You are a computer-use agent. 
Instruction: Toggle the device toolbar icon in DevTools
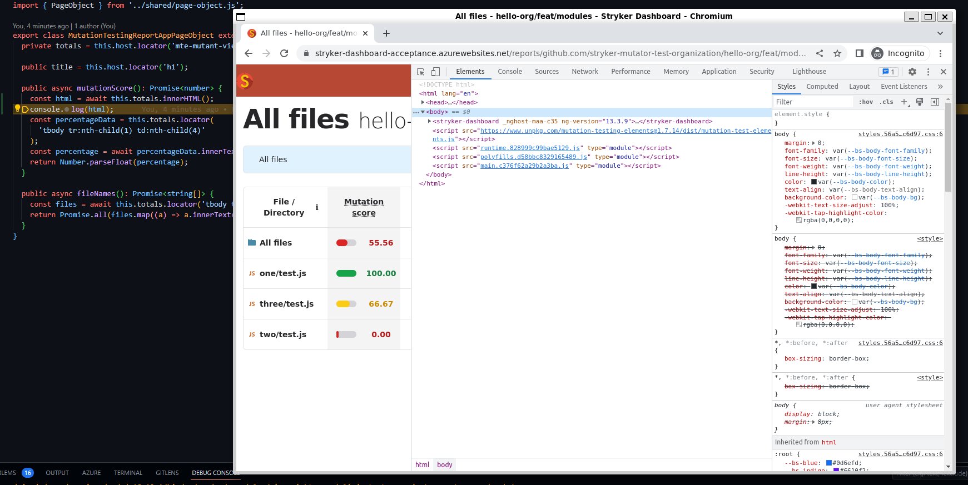[435, 72]
